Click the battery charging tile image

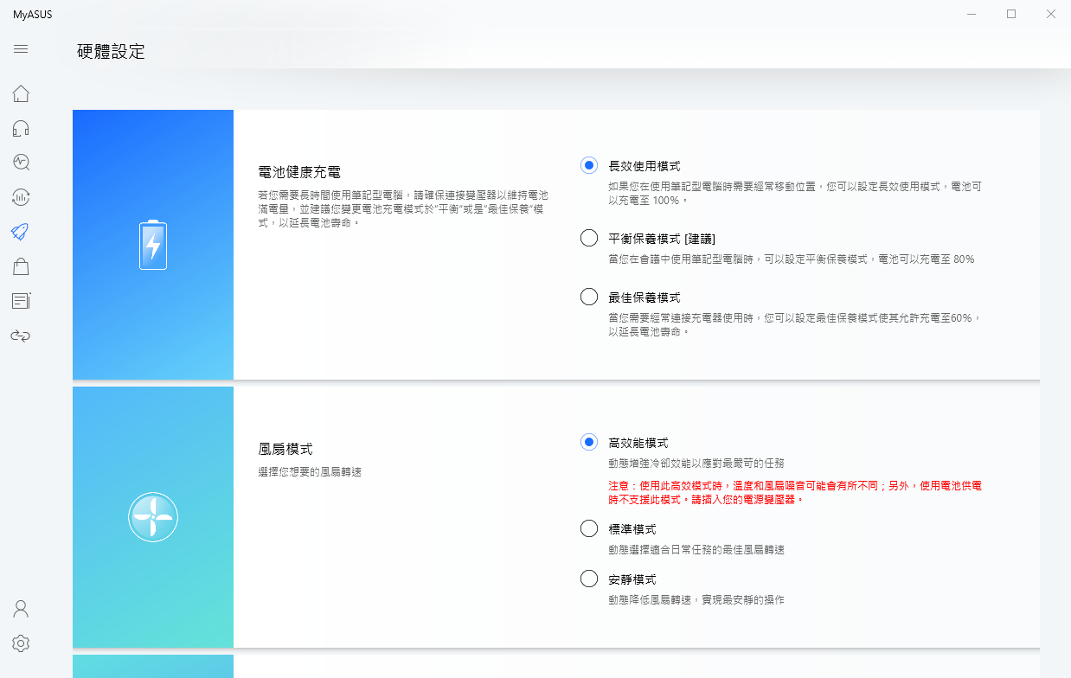[153, 245]
